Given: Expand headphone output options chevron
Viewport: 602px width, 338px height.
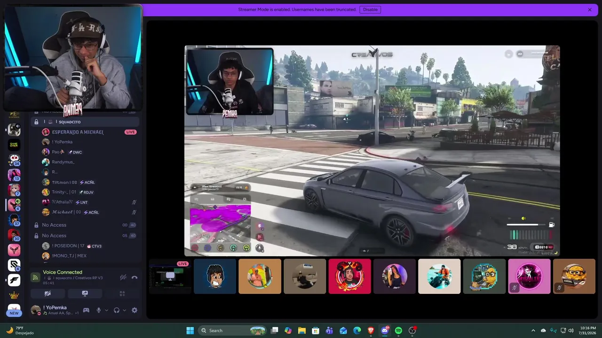Looking at the screenshot, I should point(124,310).
